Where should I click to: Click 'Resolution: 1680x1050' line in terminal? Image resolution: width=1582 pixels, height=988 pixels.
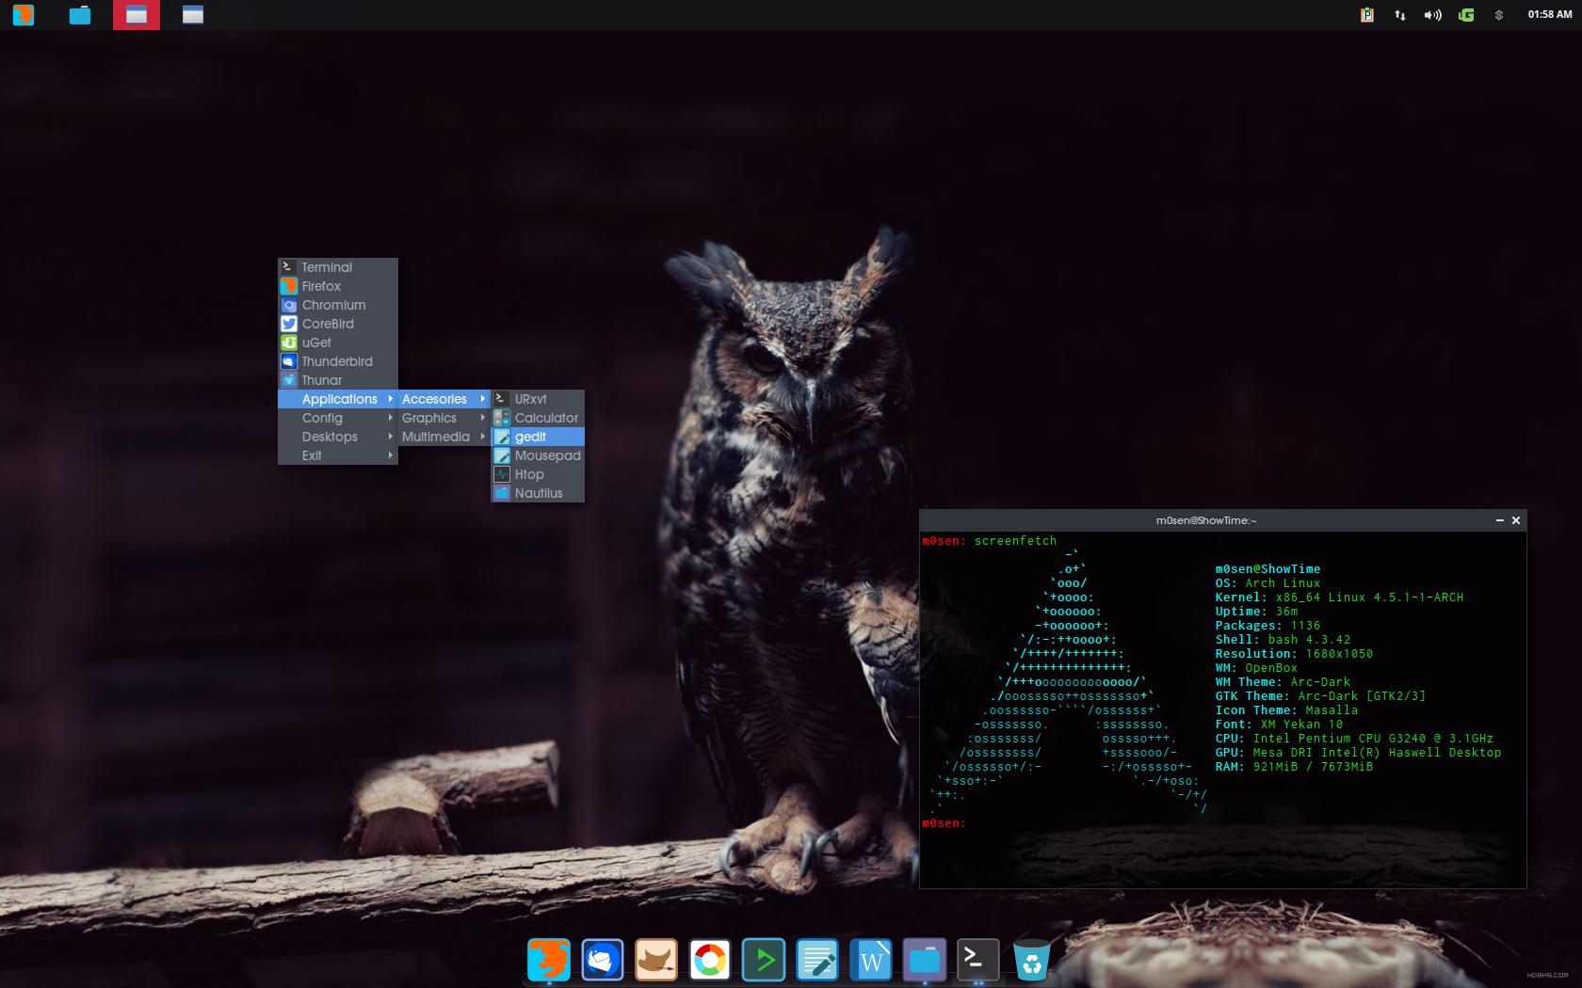(1294, 654)
